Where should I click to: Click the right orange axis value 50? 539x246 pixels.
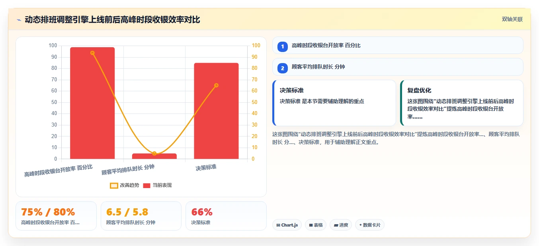pos(254,102)
